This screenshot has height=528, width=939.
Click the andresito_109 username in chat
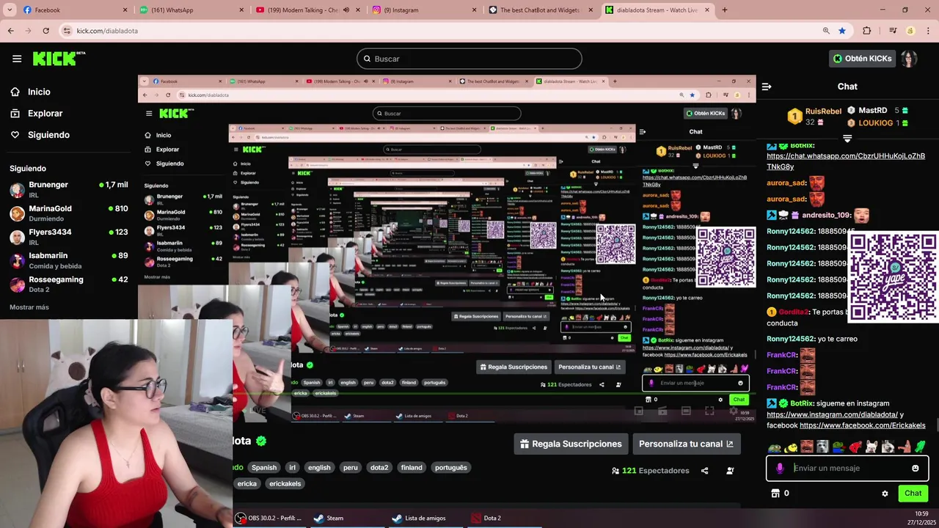click(x=826, y=215)
